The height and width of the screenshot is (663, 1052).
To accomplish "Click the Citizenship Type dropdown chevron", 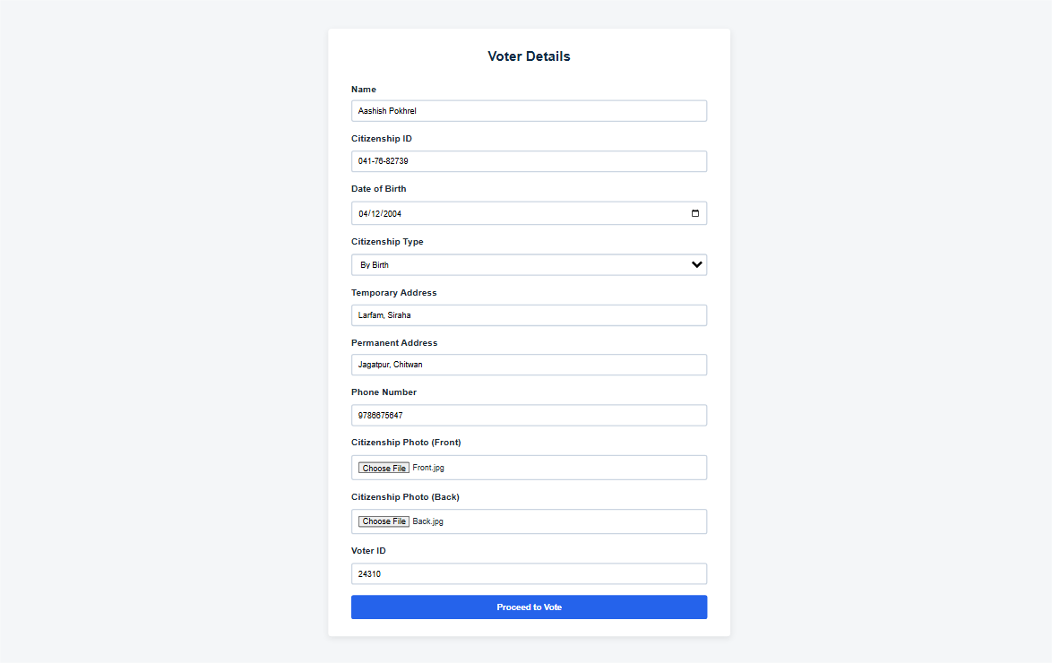I will tap(696, 264).
